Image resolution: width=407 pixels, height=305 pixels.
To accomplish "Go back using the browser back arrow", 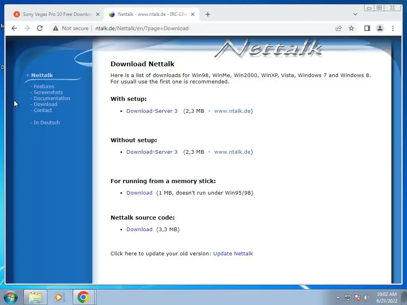I will [x=14, y=28].
